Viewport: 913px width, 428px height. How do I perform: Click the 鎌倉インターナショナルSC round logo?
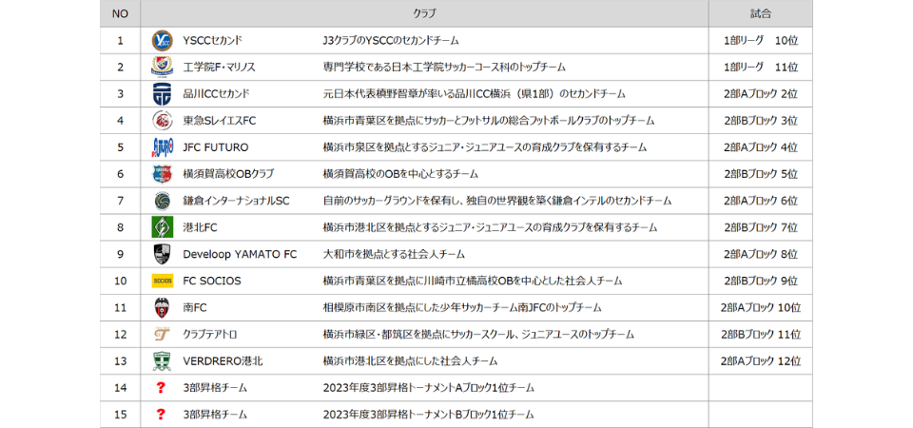[x=162, y=201]
